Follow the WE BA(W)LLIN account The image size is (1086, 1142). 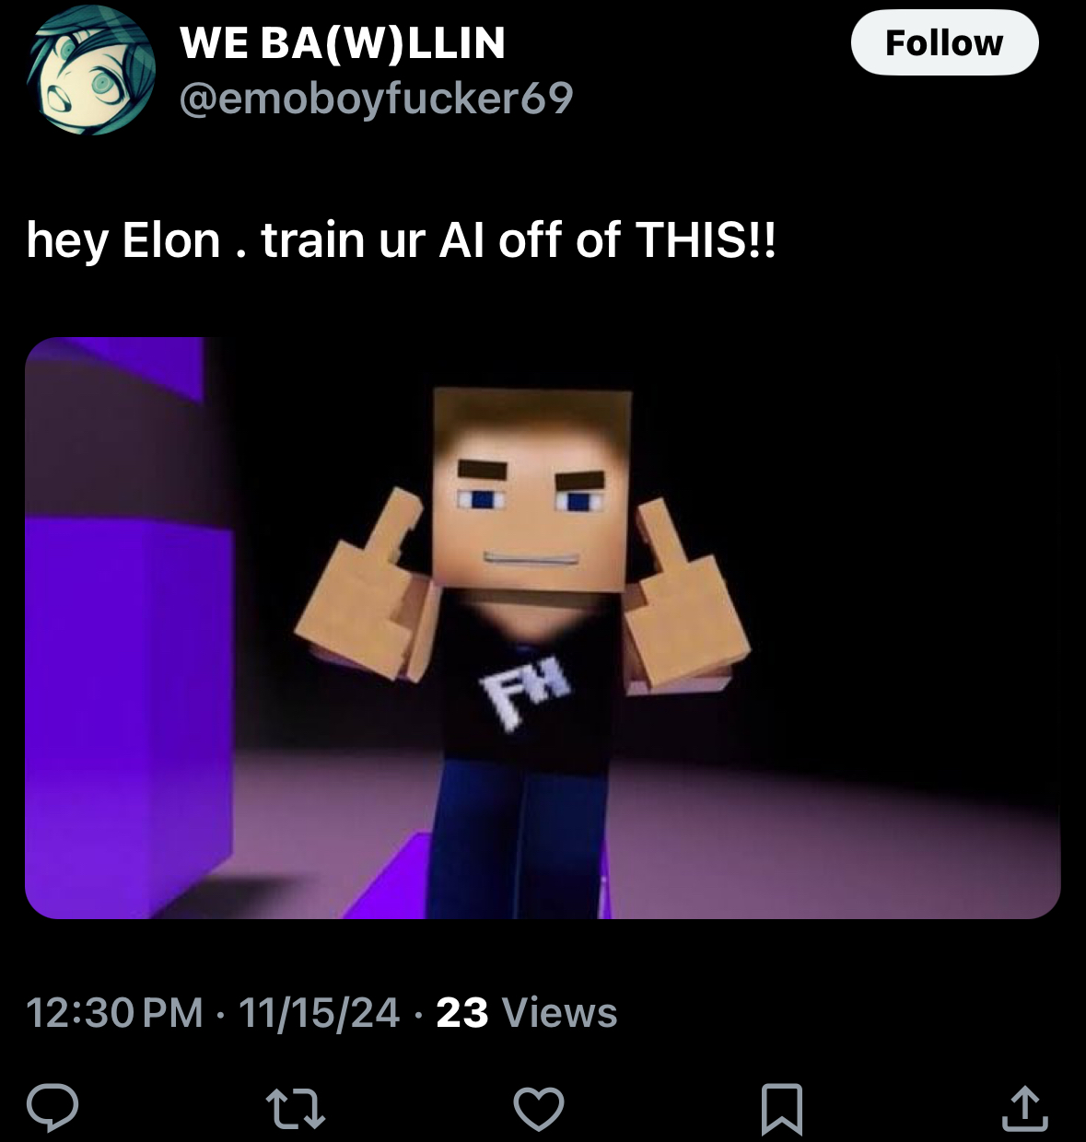pos(944,42)
